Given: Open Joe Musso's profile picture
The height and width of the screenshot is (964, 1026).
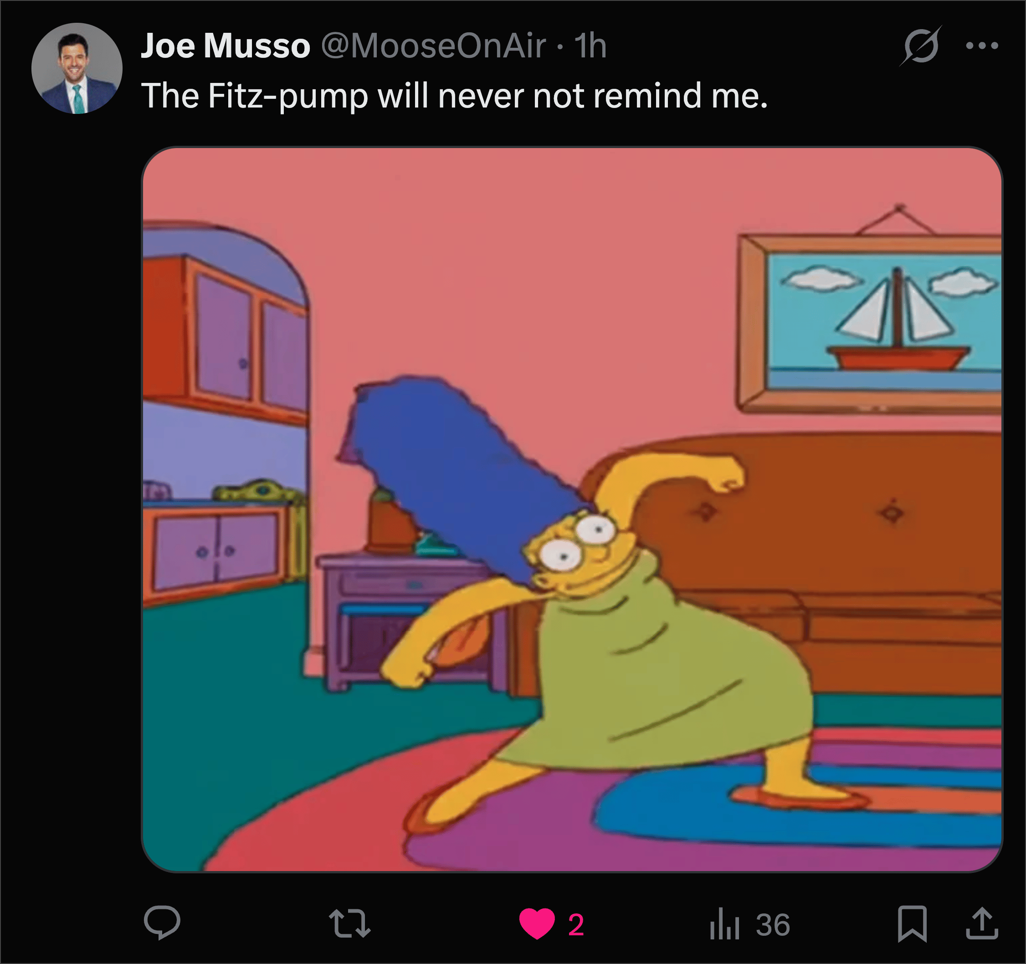Looking at the screenshot, I should (x=77, y=68).
